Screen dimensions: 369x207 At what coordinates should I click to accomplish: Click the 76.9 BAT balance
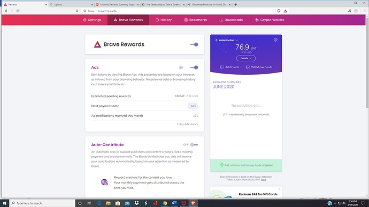click(245, 47)
